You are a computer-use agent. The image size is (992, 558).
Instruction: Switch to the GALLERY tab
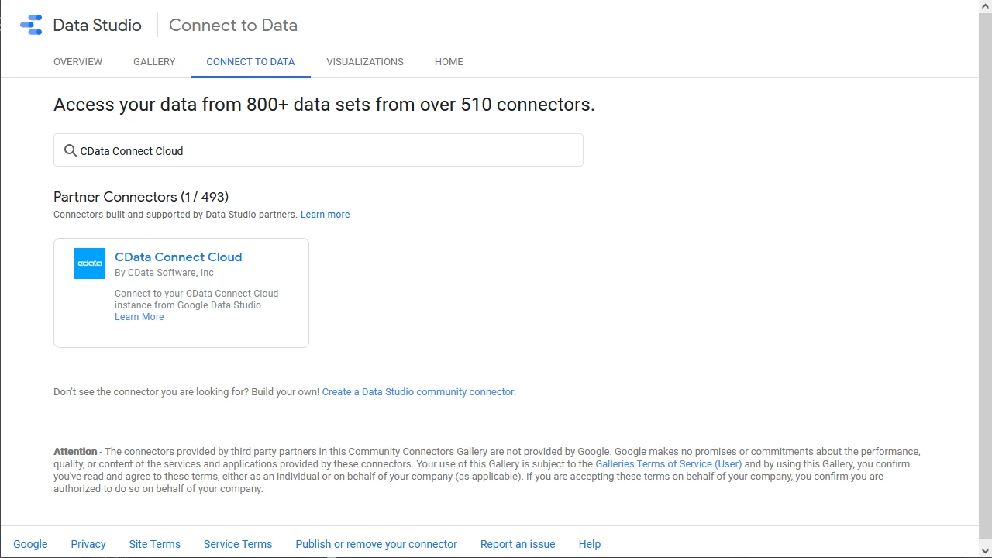tap(153, 61)
